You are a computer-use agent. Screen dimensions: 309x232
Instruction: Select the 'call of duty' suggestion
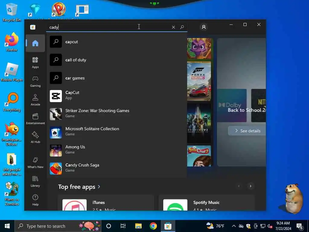pos(117,60)
